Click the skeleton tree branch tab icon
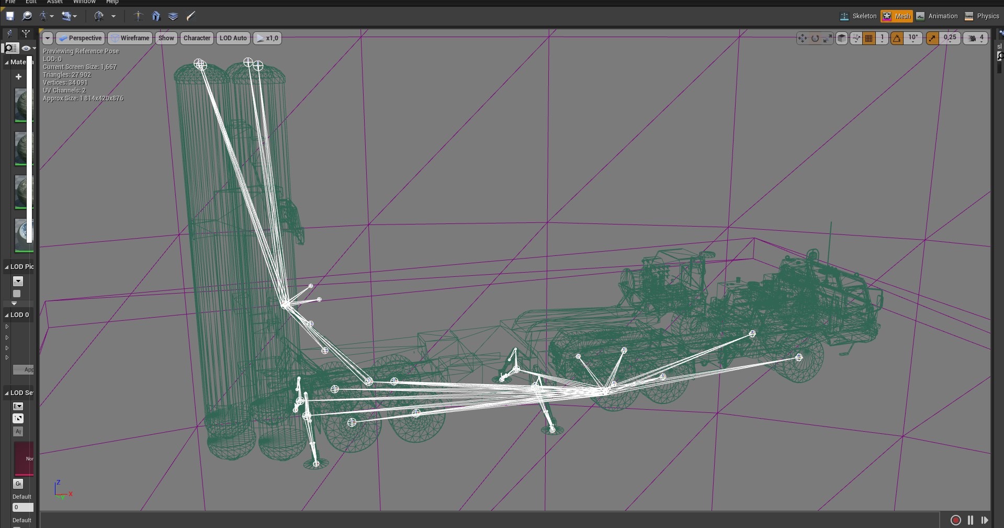Screen dimensions: 1004x528 tap(26, 34)
